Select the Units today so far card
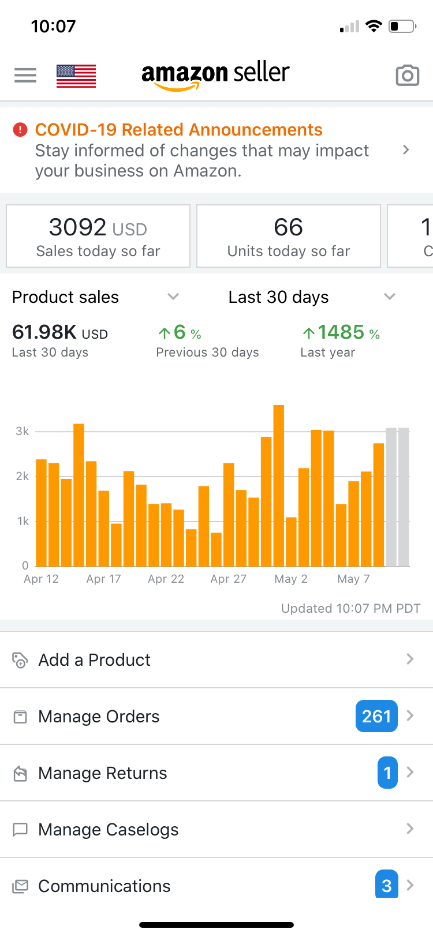 click(x=289, y=236)
